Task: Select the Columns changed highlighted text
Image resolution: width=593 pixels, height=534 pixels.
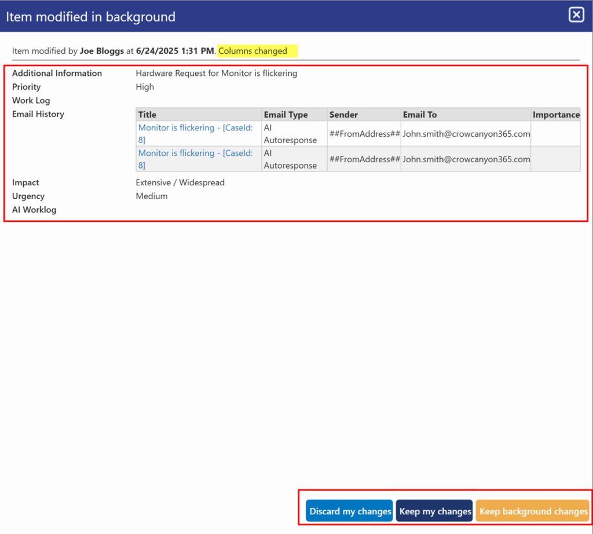Action: [x=252, y=51]
